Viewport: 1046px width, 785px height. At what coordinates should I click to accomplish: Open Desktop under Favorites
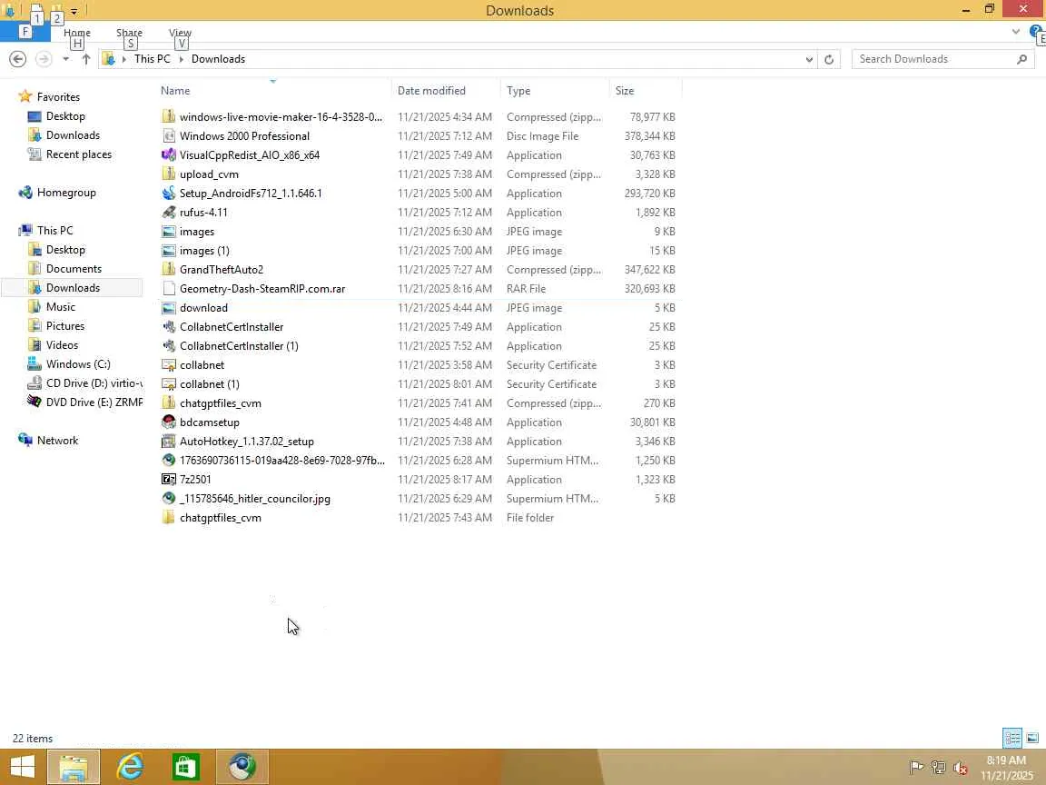pos(65,116)
